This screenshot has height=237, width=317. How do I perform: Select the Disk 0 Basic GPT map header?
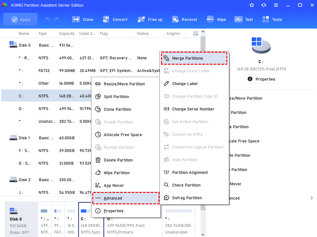[x=21, y=220]
